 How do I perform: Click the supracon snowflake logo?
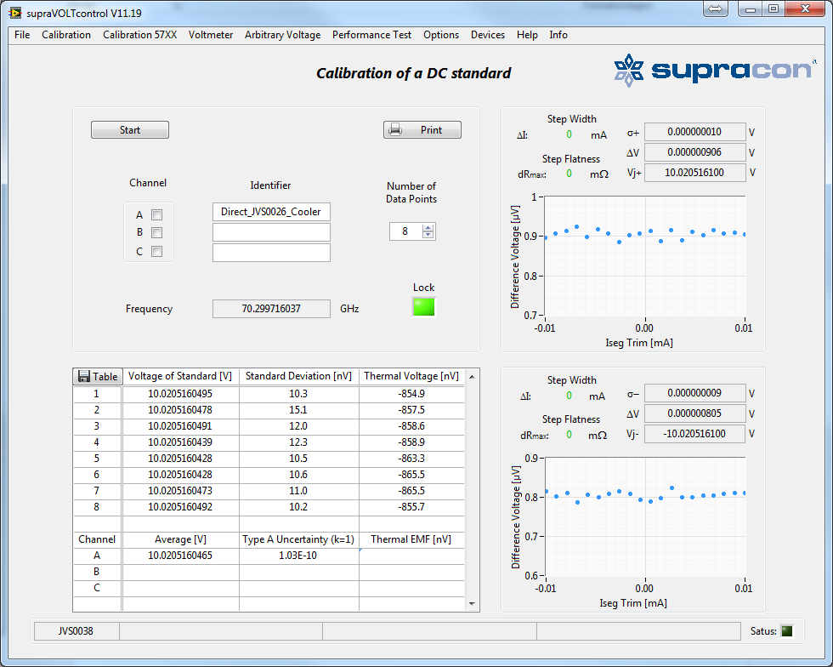[x=630, y=71]
